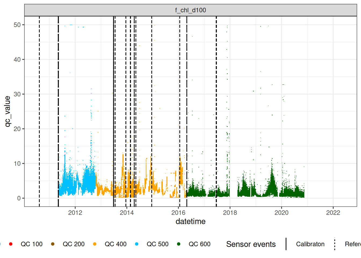
Task: Select the QC 400 legend text
Action: tap(115, 244)
